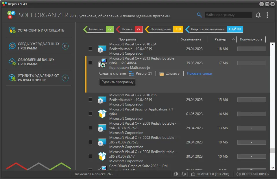Click scrollbar down arrow
Screen dimensions: 277x179
point(272,168)
